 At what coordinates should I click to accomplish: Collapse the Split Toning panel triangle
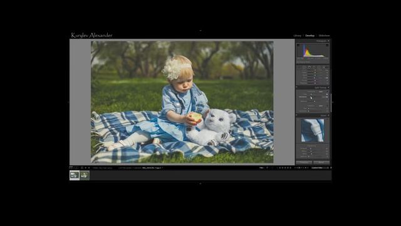[328, 88]
